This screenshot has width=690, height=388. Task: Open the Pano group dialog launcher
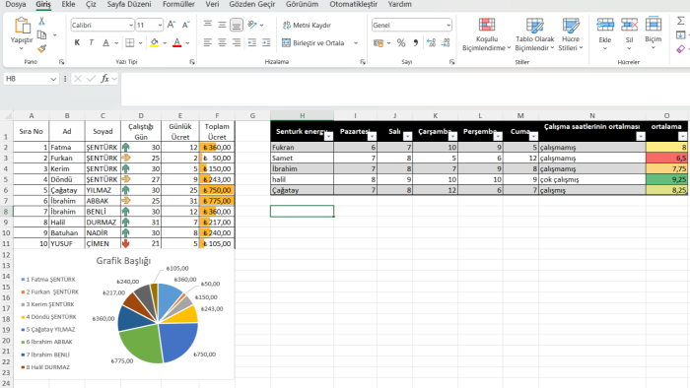61,62
